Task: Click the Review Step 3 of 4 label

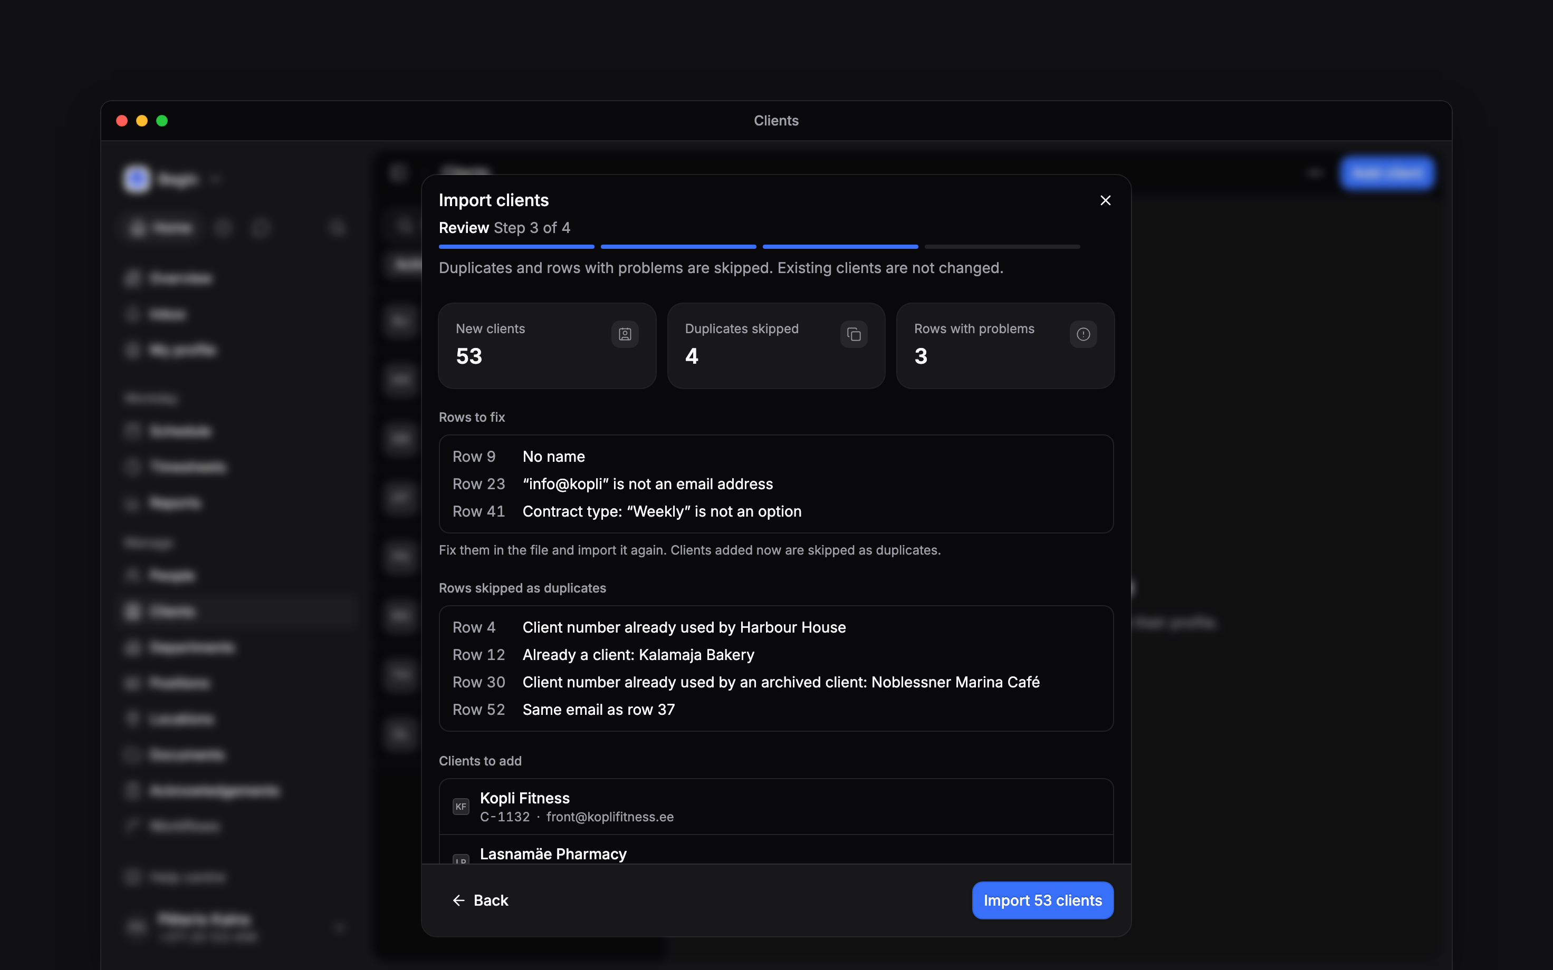Action: (x=504, y=228)
